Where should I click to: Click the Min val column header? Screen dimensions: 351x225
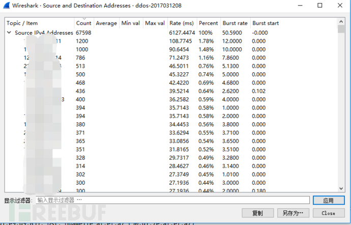(x=131, y=23)
